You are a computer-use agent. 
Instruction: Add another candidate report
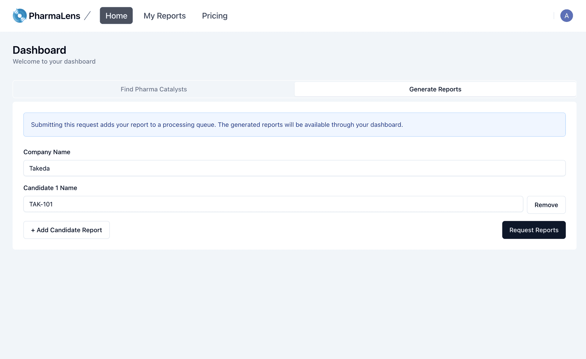point(66,230)
